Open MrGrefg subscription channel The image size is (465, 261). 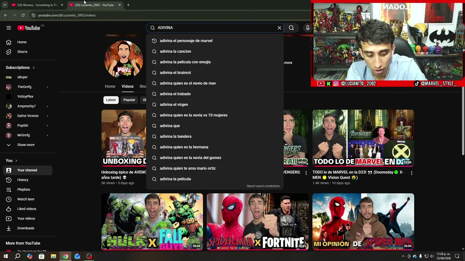point(28,135)
